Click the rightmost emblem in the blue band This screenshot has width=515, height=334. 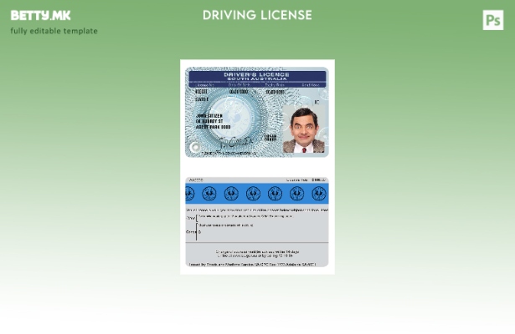click(x=319, y=194)
